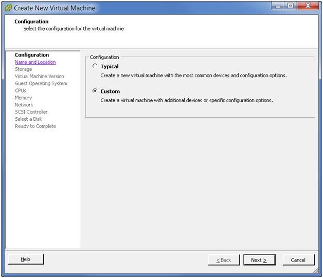
Task: Click the Network step in sidebar
Action: tap(24, 105)
